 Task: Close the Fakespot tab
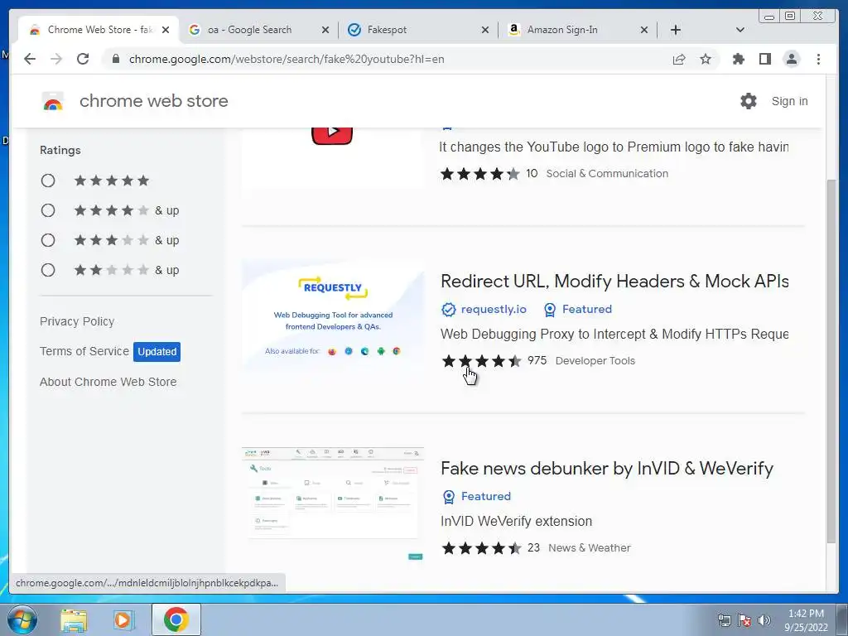point(485,30)
